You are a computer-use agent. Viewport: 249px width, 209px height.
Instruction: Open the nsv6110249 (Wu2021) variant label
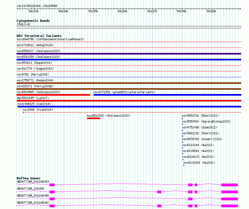click(198, 145)
